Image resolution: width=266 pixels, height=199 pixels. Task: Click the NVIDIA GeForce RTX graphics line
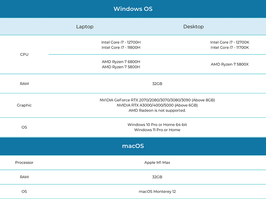tap(158, 100)
